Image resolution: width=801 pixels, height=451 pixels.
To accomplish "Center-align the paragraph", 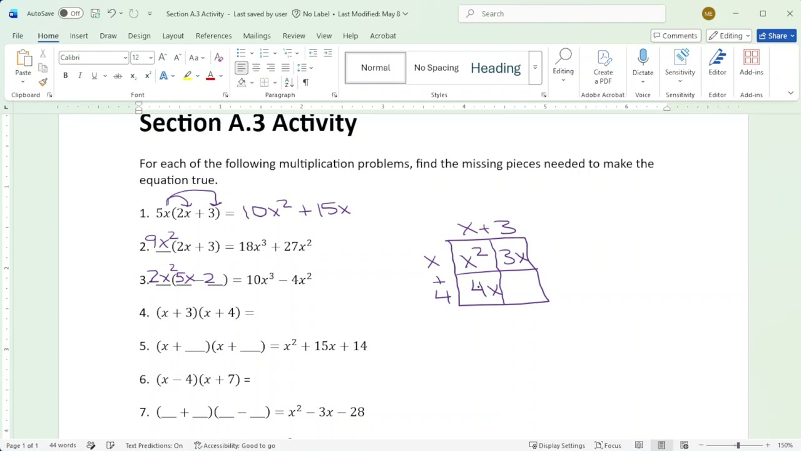I will pos(257,68).
